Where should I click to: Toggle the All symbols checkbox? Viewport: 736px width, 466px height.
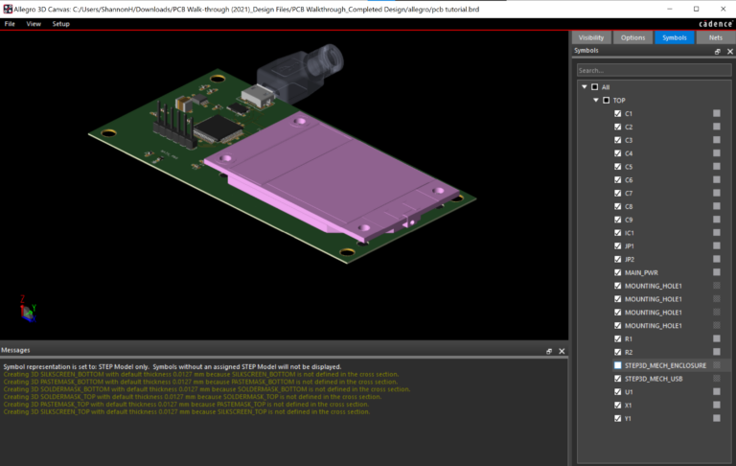(x=595, y=87)
